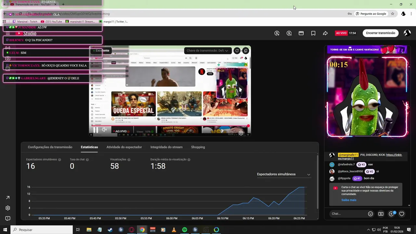Open the (331) YouTube bookmark
Image resolution: width=416 pixels, height=234 pixels.
(51, 21)
